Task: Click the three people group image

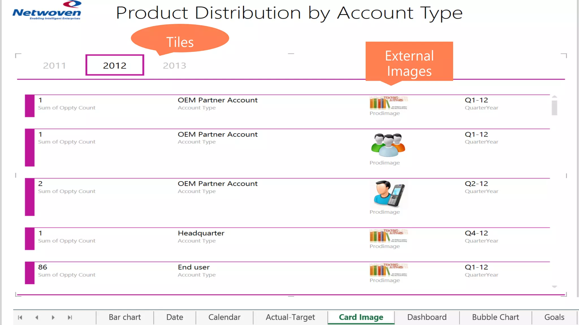Action: pos(388,145)
